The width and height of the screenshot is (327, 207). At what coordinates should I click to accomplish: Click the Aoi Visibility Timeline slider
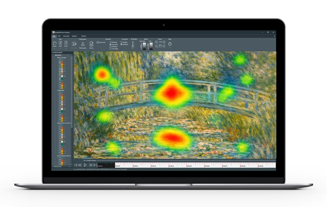point(186,160)
